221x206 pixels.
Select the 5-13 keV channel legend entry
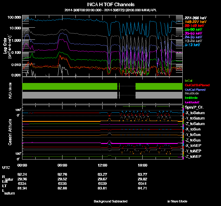point(192,45)
